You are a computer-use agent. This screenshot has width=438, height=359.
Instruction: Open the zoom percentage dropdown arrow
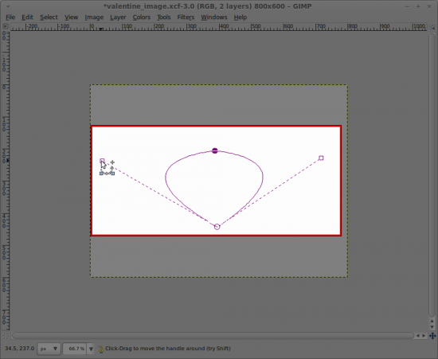coord(91,349)
